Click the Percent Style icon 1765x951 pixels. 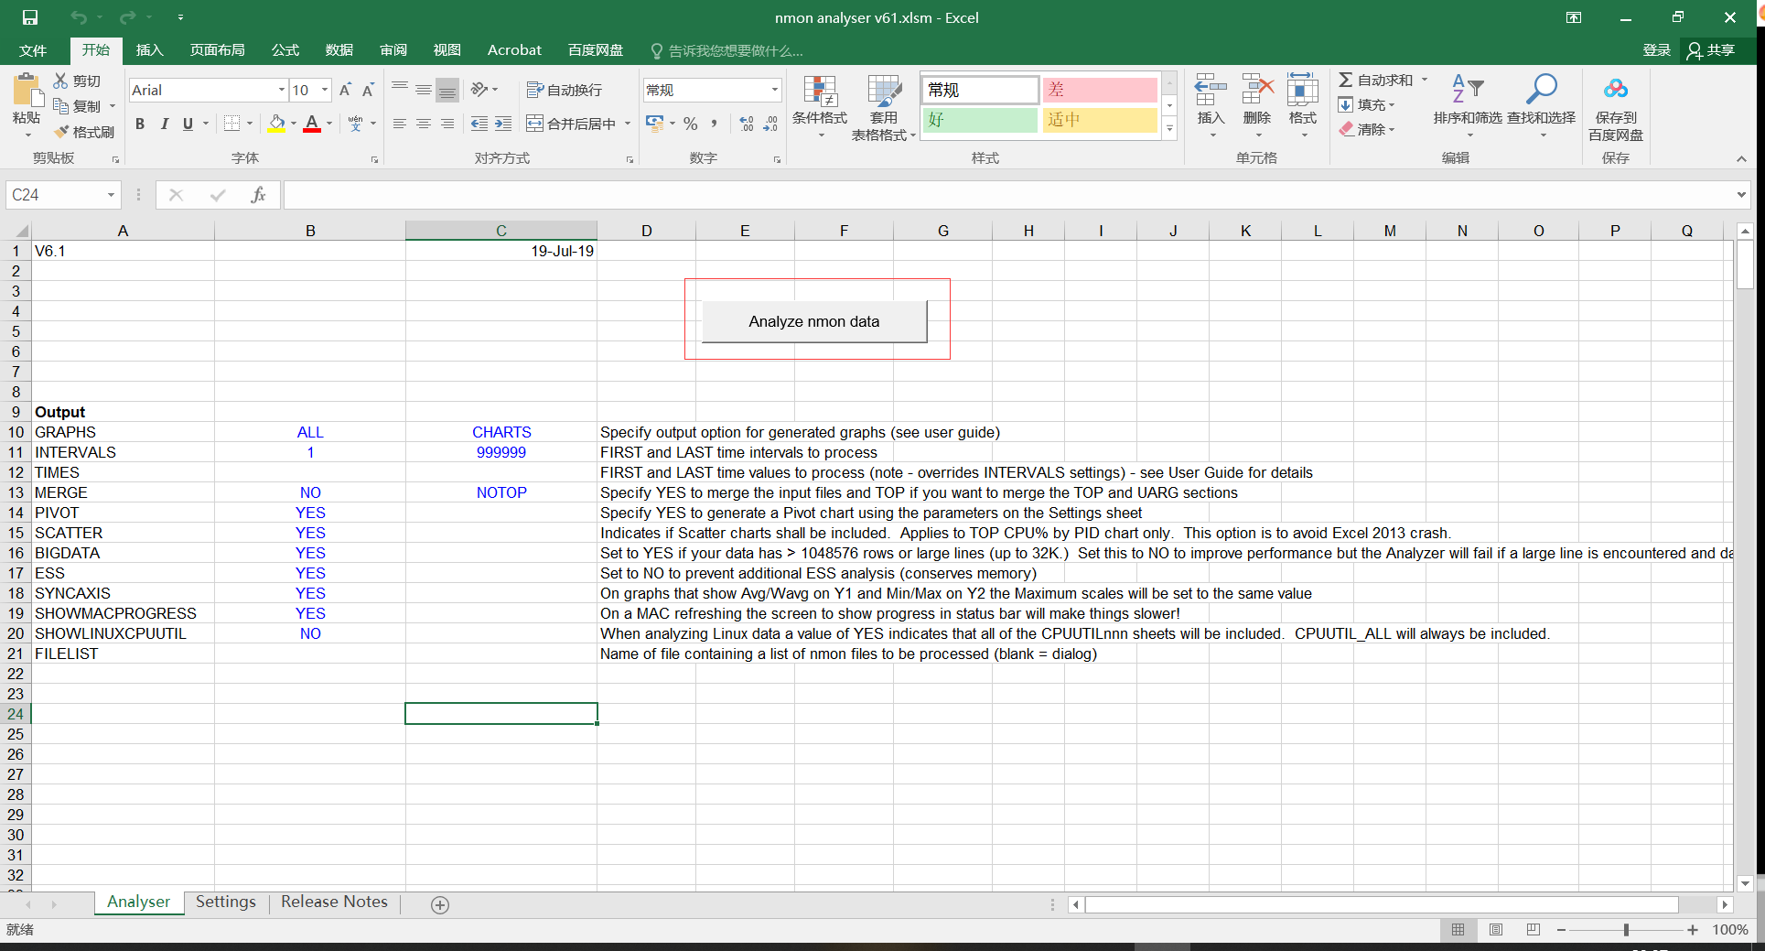point(691,124)
